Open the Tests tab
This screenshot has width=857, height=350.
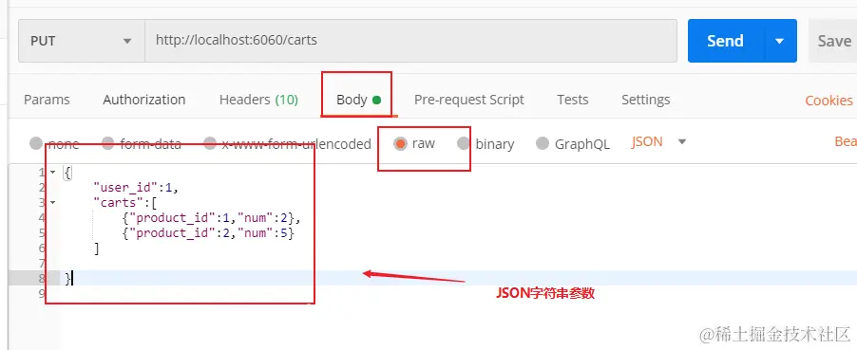click(573, 100)
